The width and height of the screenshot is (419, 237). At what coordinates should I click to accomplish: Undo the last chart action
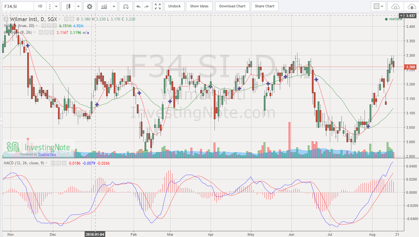point(137,6)
